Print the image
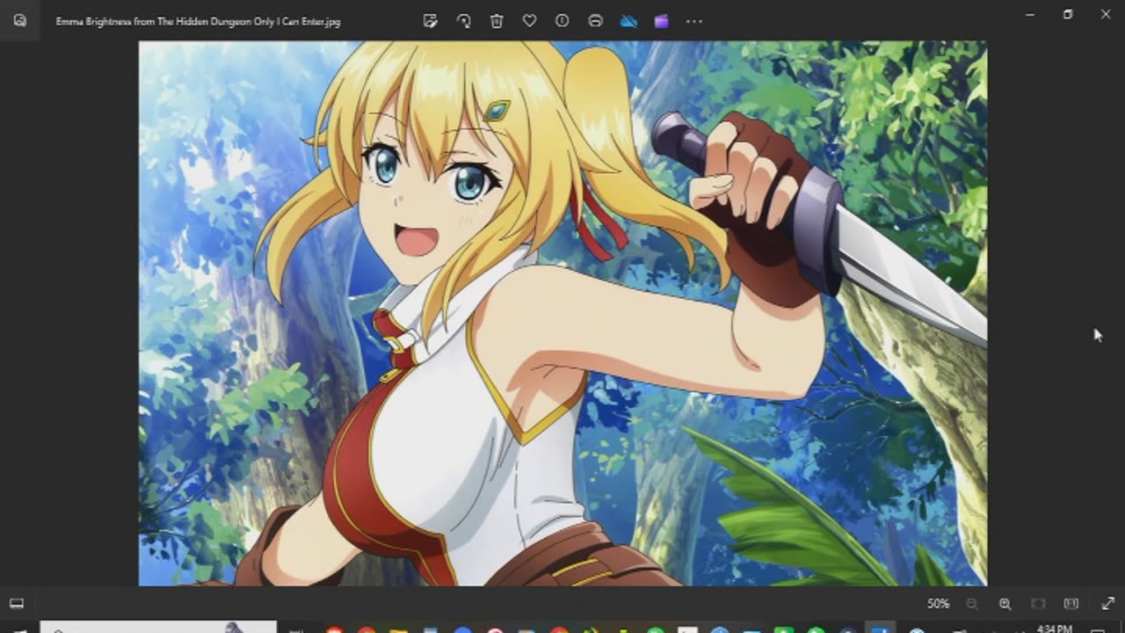The width and height of the screenshot is (1125, 633). coord(595,21)
